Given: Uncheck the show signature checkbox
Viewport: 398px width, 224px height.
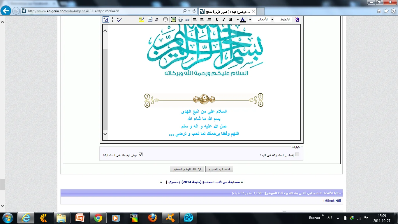Looking at the screenshot, I should tap(140, 155).
